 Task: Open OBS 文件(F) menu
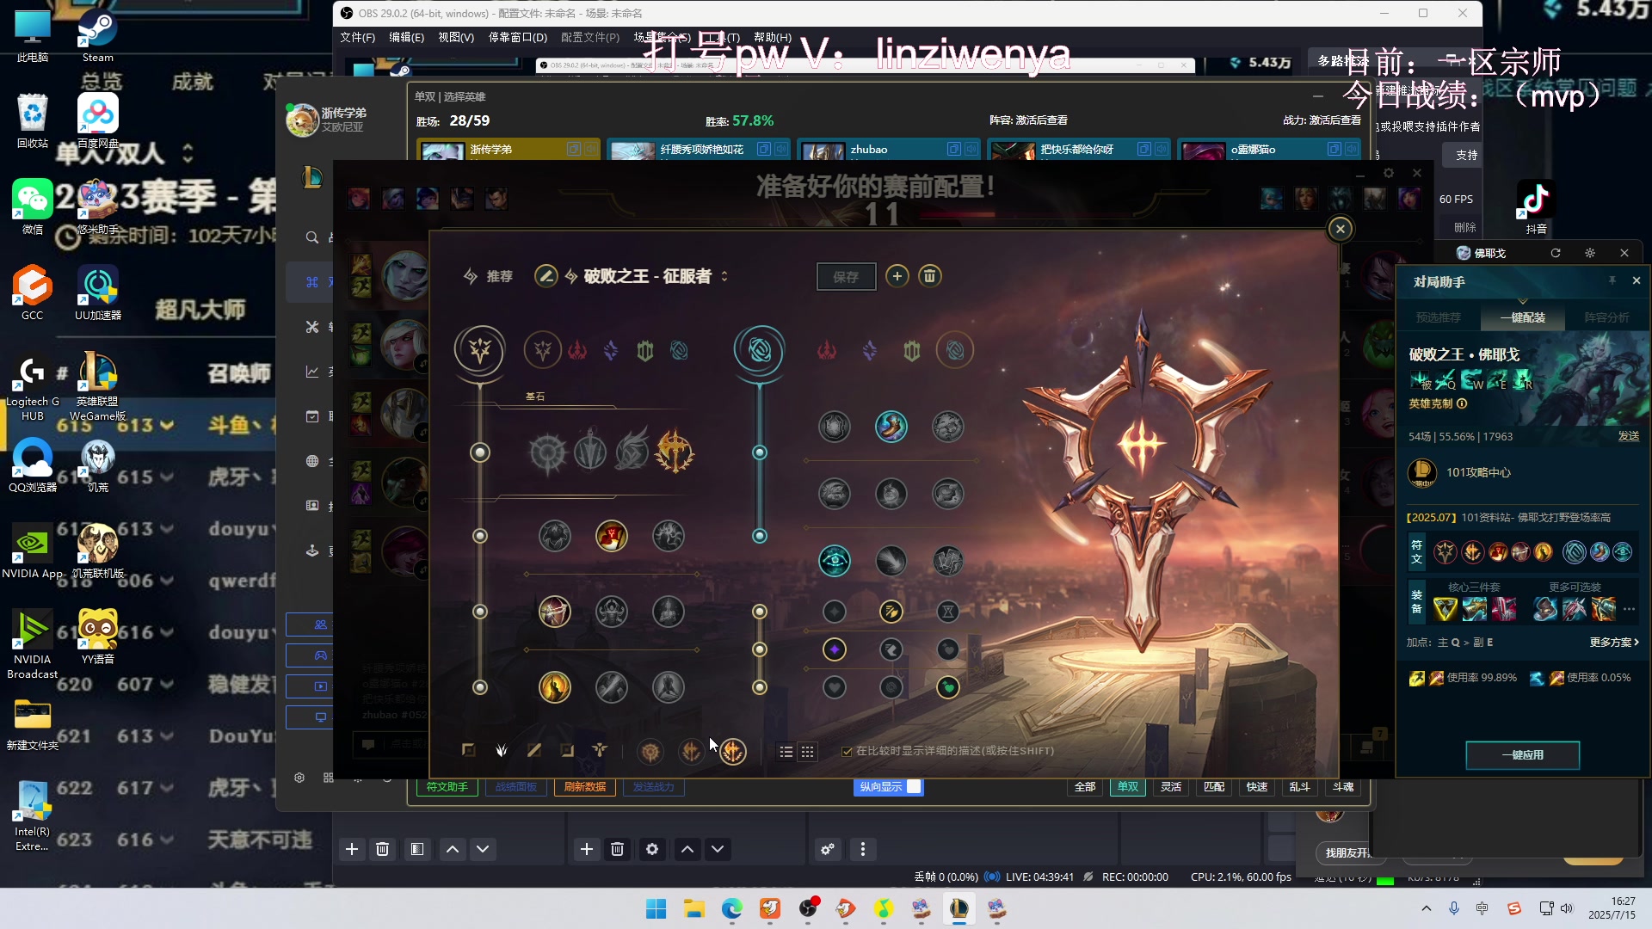point(357,37)
